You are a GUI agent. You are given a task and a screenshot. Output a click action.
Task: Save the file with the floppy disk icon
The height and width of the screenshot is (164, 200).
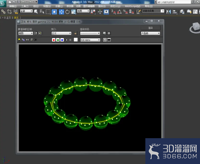[x=19, y=2]
